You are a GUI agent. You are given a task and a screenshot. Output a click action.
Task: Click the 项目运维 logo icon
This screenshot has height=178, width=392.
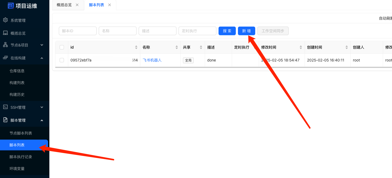pyautogui.click(x=11, y=6)
